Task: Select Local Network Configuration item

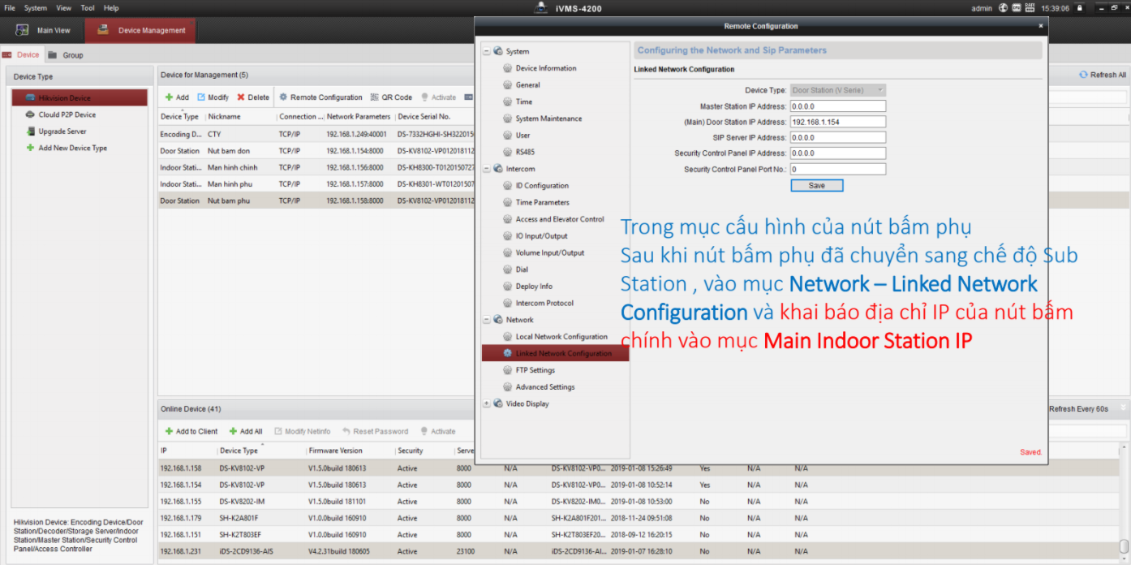Action: 561,337
